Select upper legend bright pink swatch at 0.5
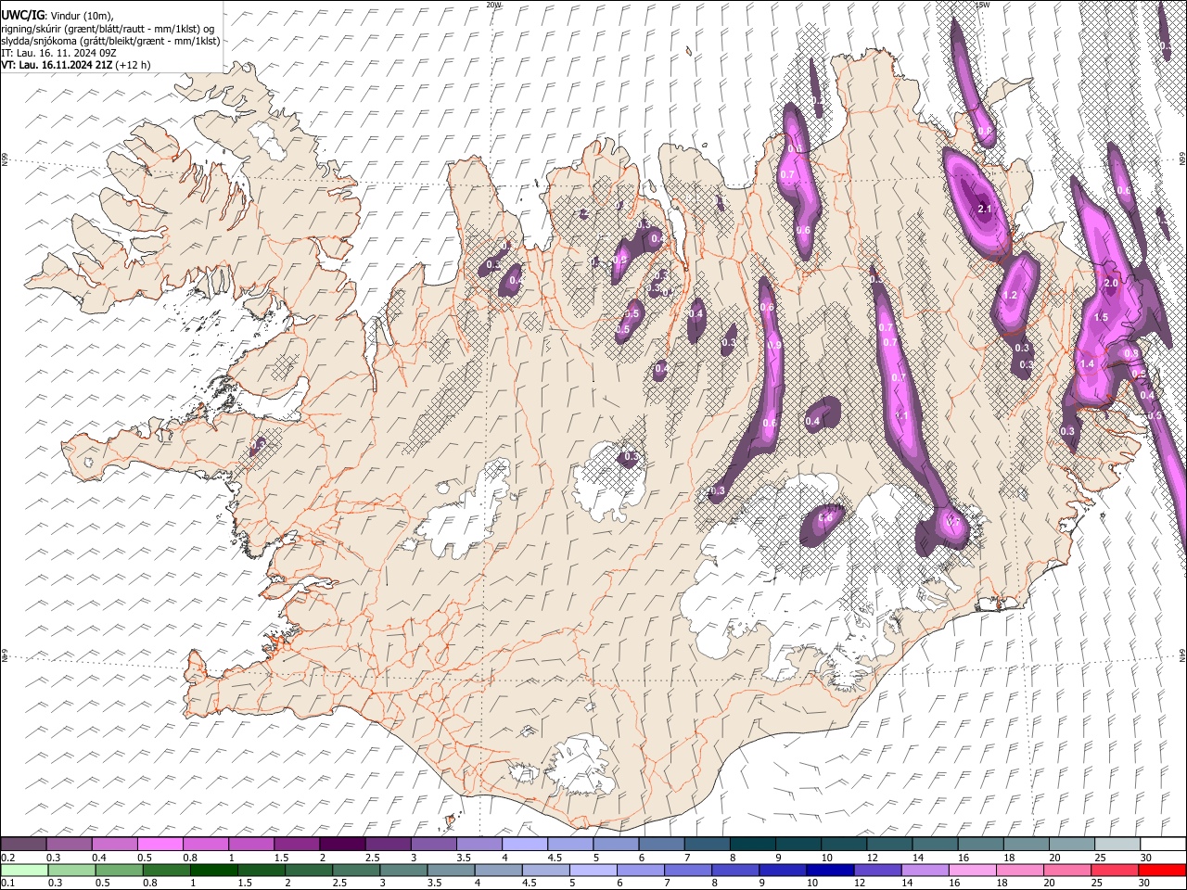The width and height of the screenshot is (1187, 890). 160,845
